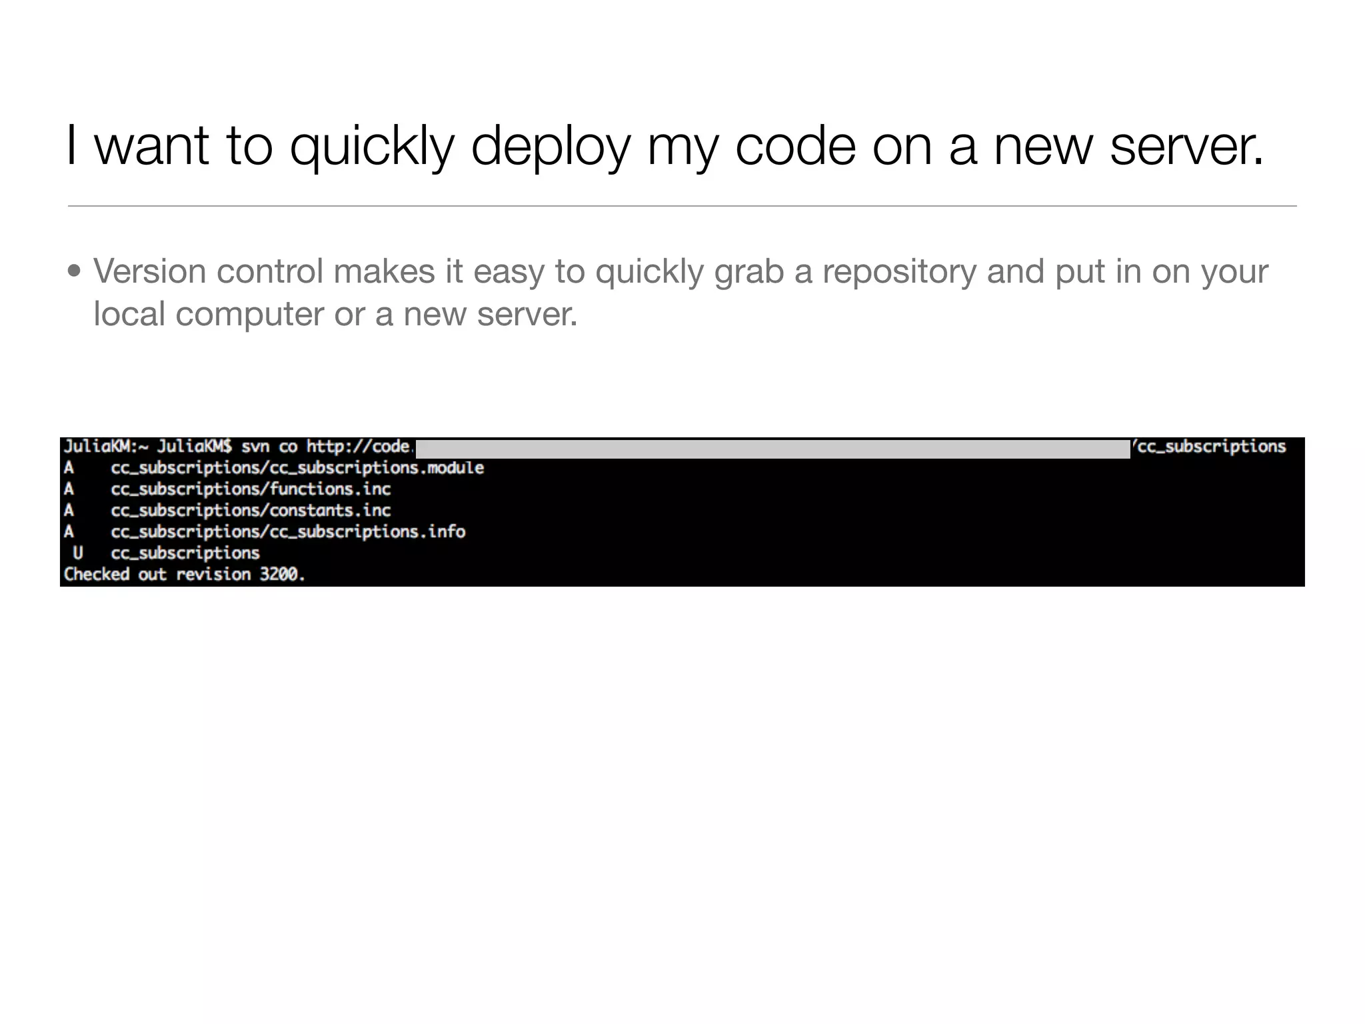Click the 'cc_subscriptions.info' file line

coord(288,531)
